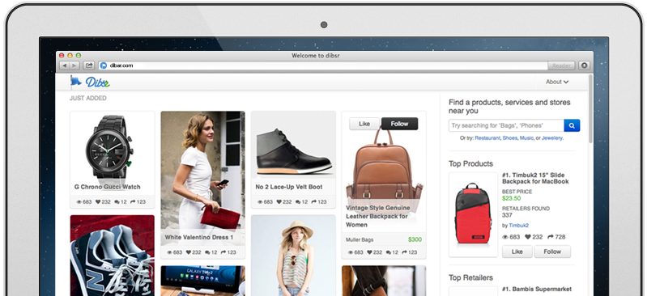Expand the About dropdown menu
647x296 pixels.
557,82
